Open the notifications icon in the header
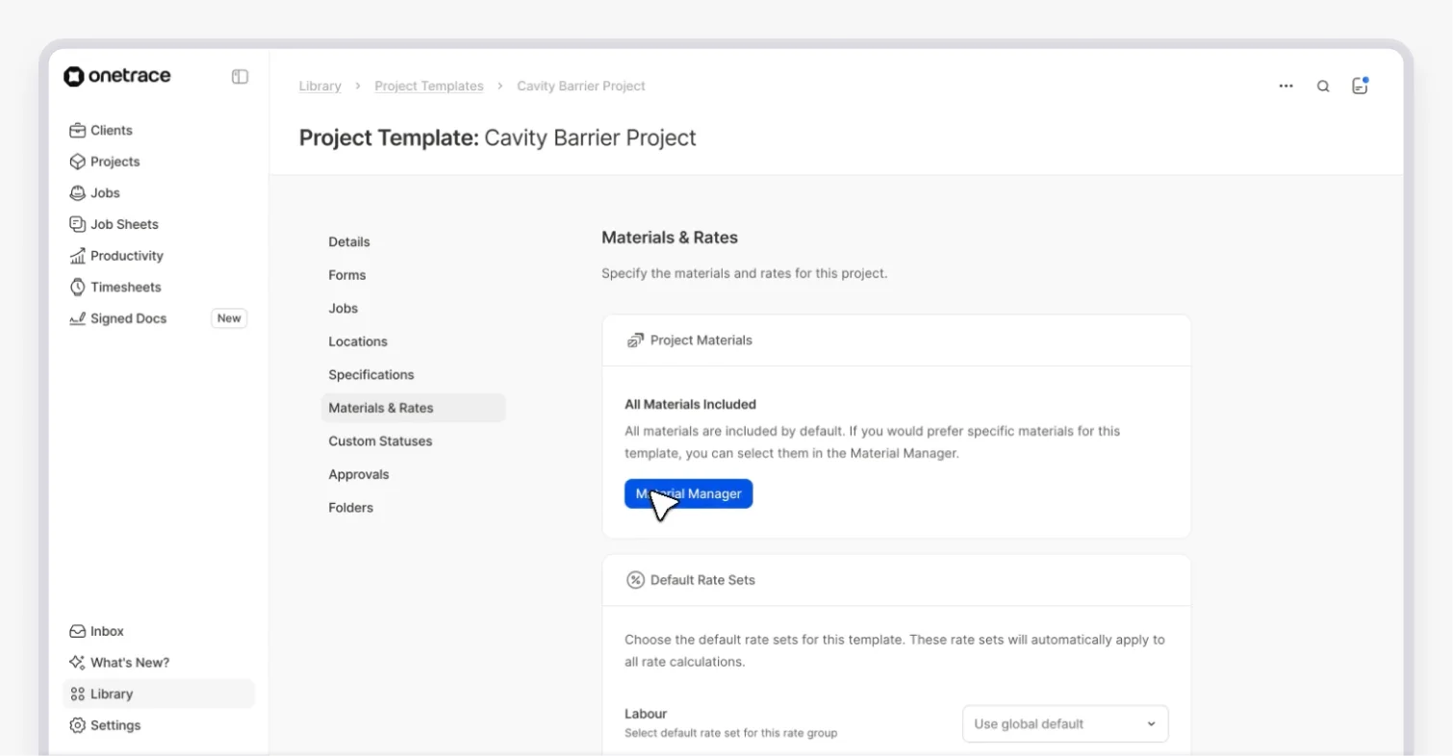Image resolution: width=1453 pixels, height=756 pixels. [1360, 86]
